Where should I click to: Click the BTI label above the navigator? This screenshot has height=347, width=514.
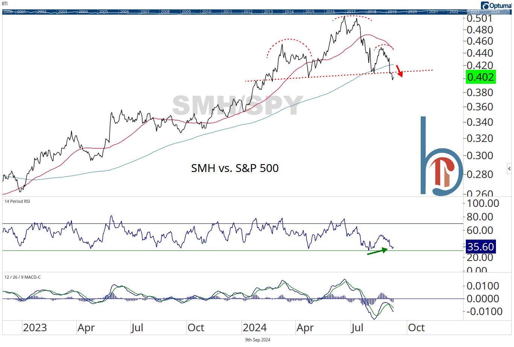[5, 4]
